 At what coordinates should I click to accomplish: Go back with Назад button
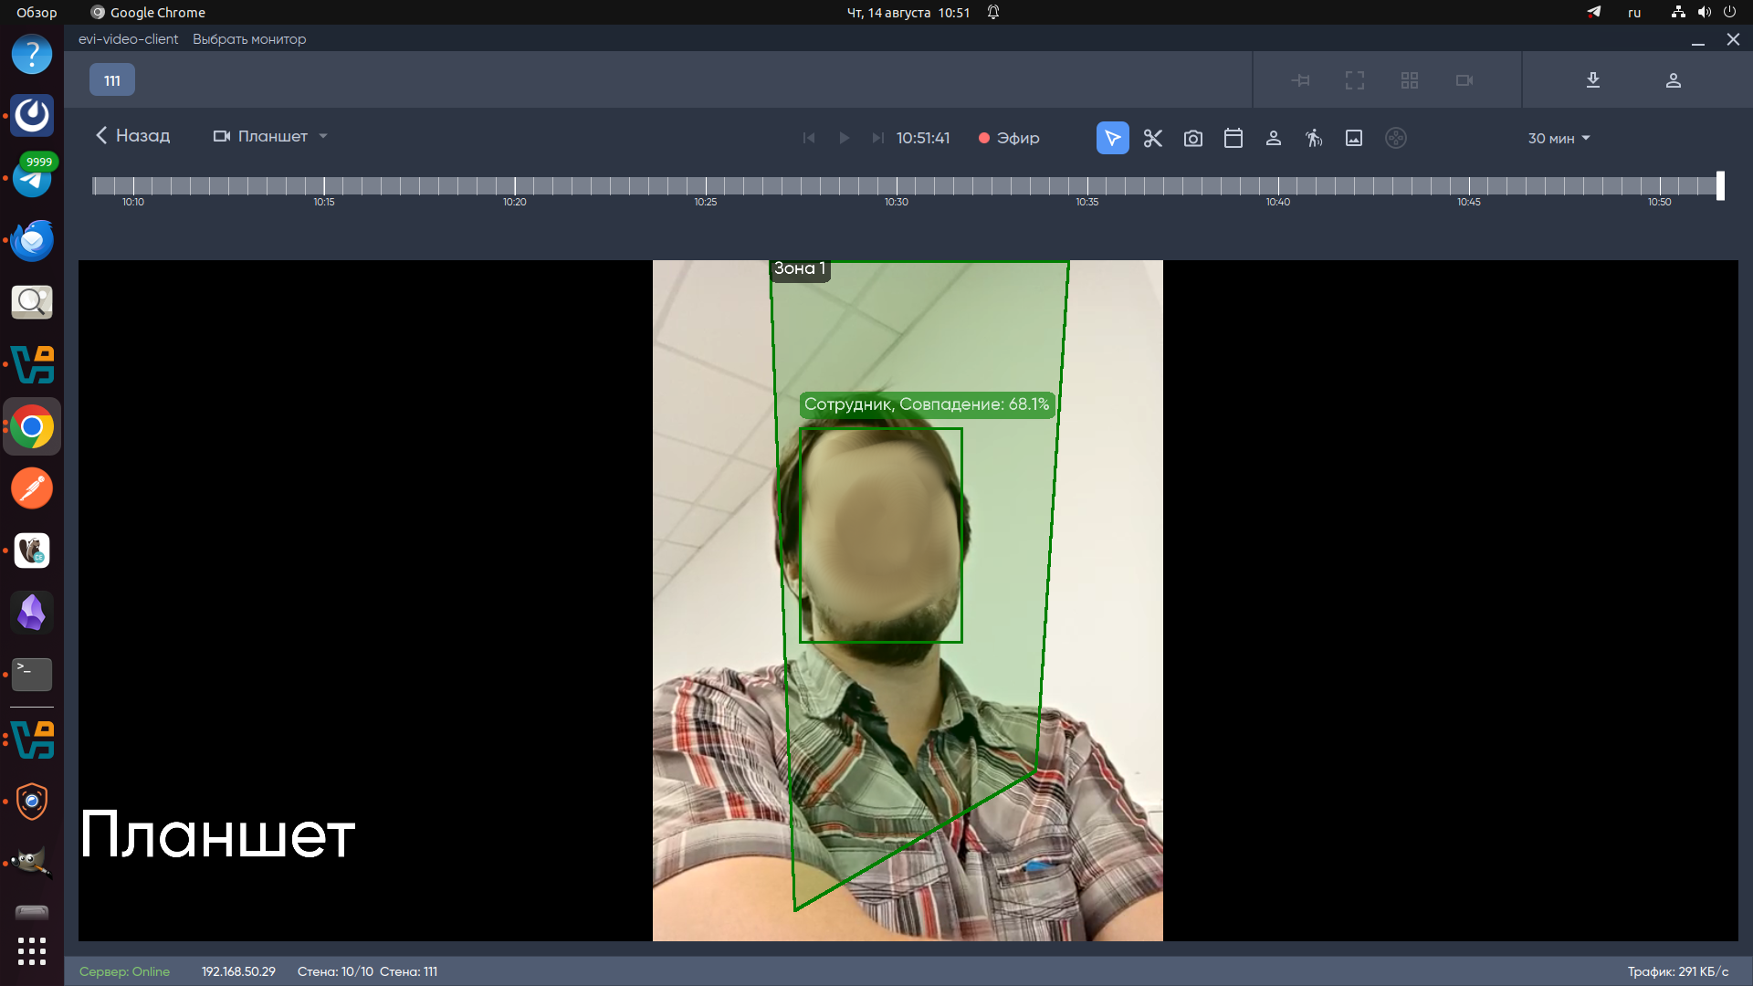(133, 136)
